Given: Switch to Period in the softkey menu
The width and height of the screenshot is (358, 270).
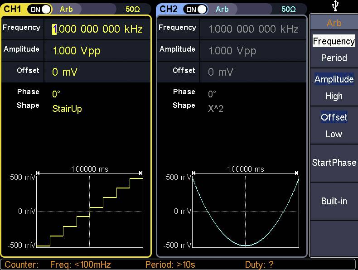Looking at the screenshot, I should 334,58.
